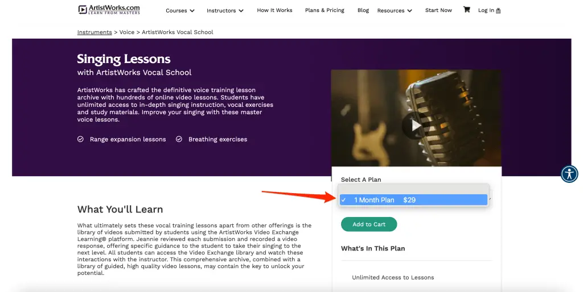Click the Select A Plan label

coord(361,180)
